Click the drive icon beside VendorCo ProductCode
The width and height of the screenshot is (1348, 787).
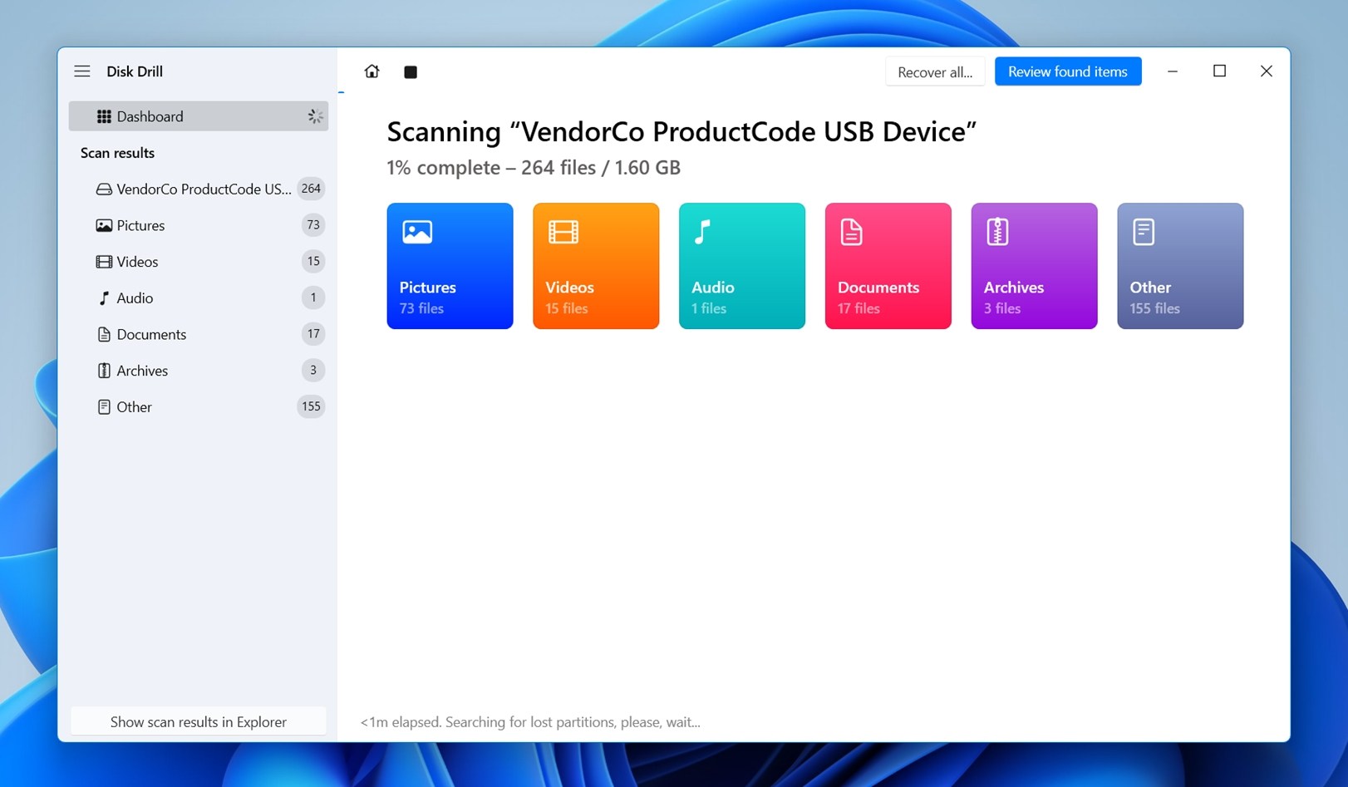tap(104, 189)
